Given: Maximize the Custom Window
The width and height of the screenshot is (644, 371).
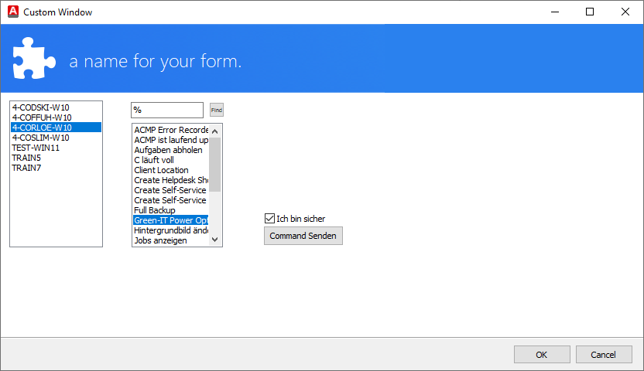Looking at the screenshot, I should coord(590,12).
